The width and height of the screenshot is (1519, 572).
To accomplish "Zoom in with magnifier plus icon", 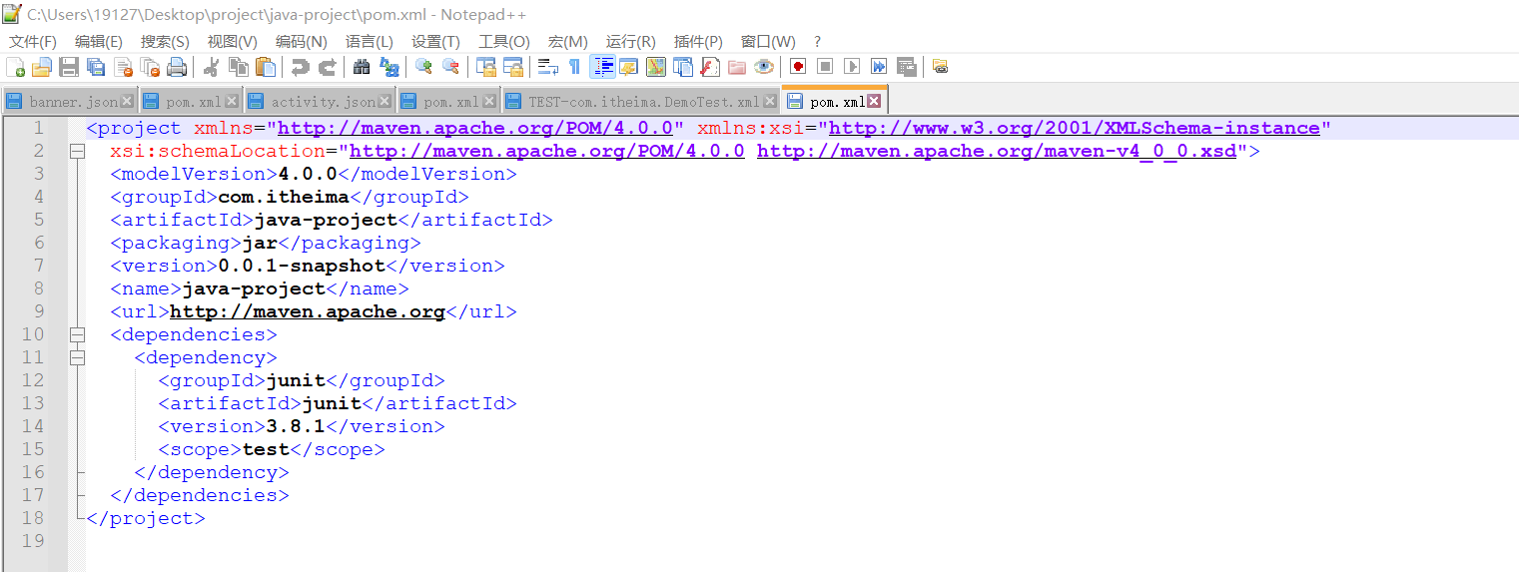I will (x=423, y=67).
